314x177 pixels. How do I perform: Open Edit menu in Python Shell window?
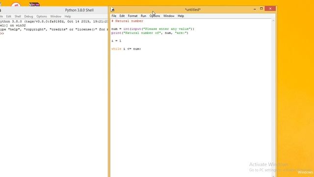coord(9,16)
